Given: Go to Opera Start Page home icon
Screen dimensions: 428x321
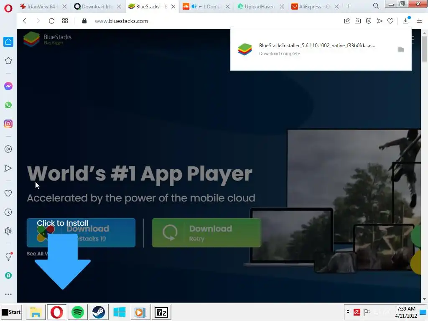Looking at the screenshot, I should pyautogui.click(x=8, y=42).
